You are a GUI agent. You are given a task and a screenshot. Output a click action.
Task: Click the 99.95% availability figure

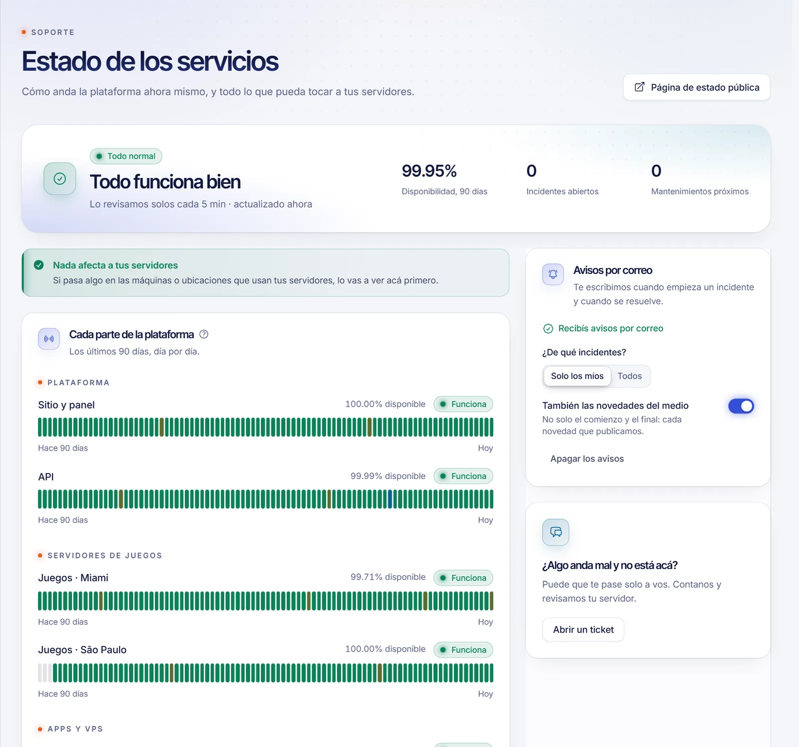(429, 171)
